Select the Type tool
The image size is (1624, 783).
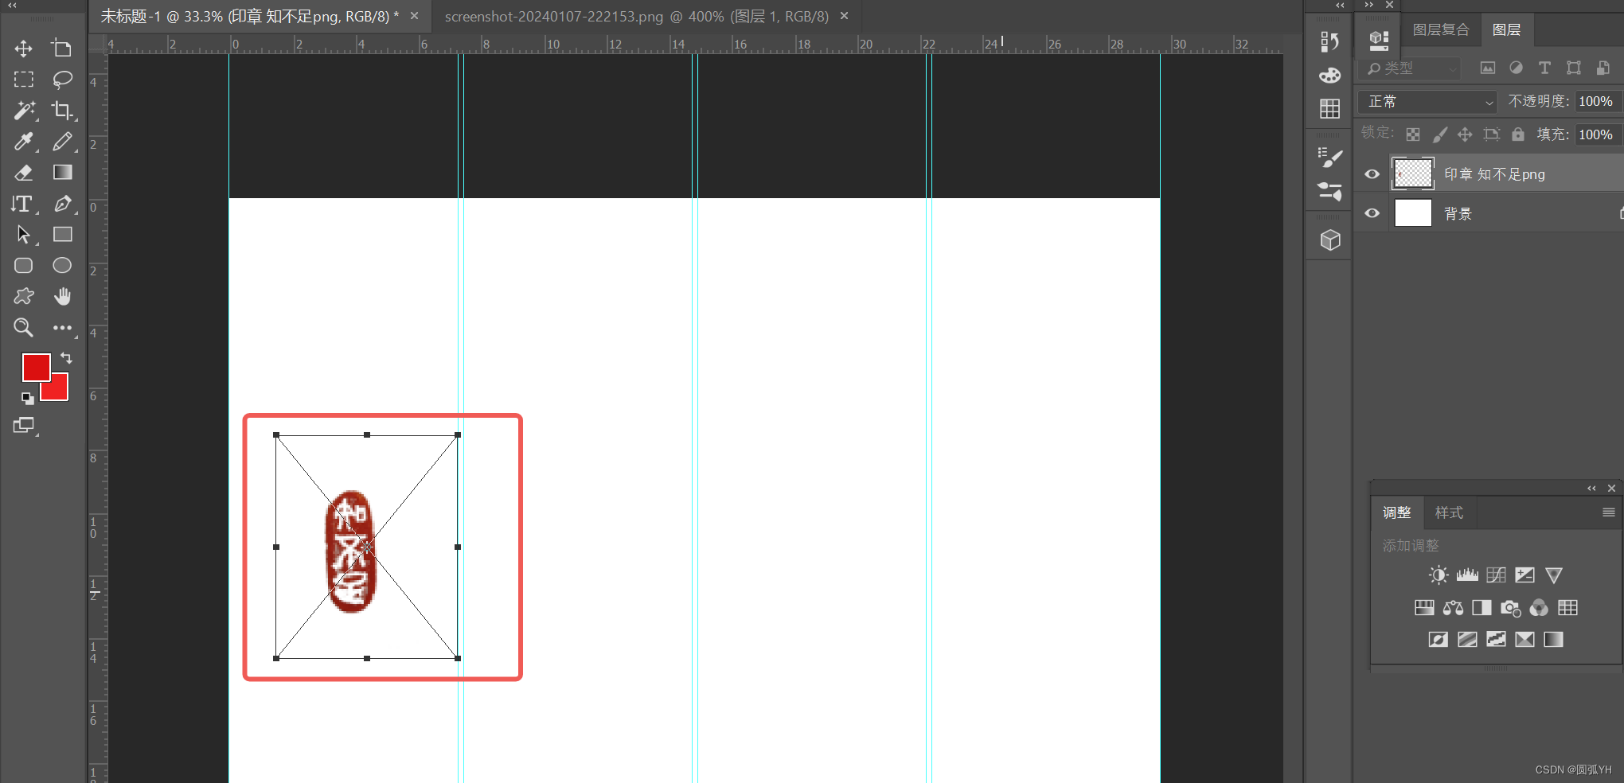point(22,204)
